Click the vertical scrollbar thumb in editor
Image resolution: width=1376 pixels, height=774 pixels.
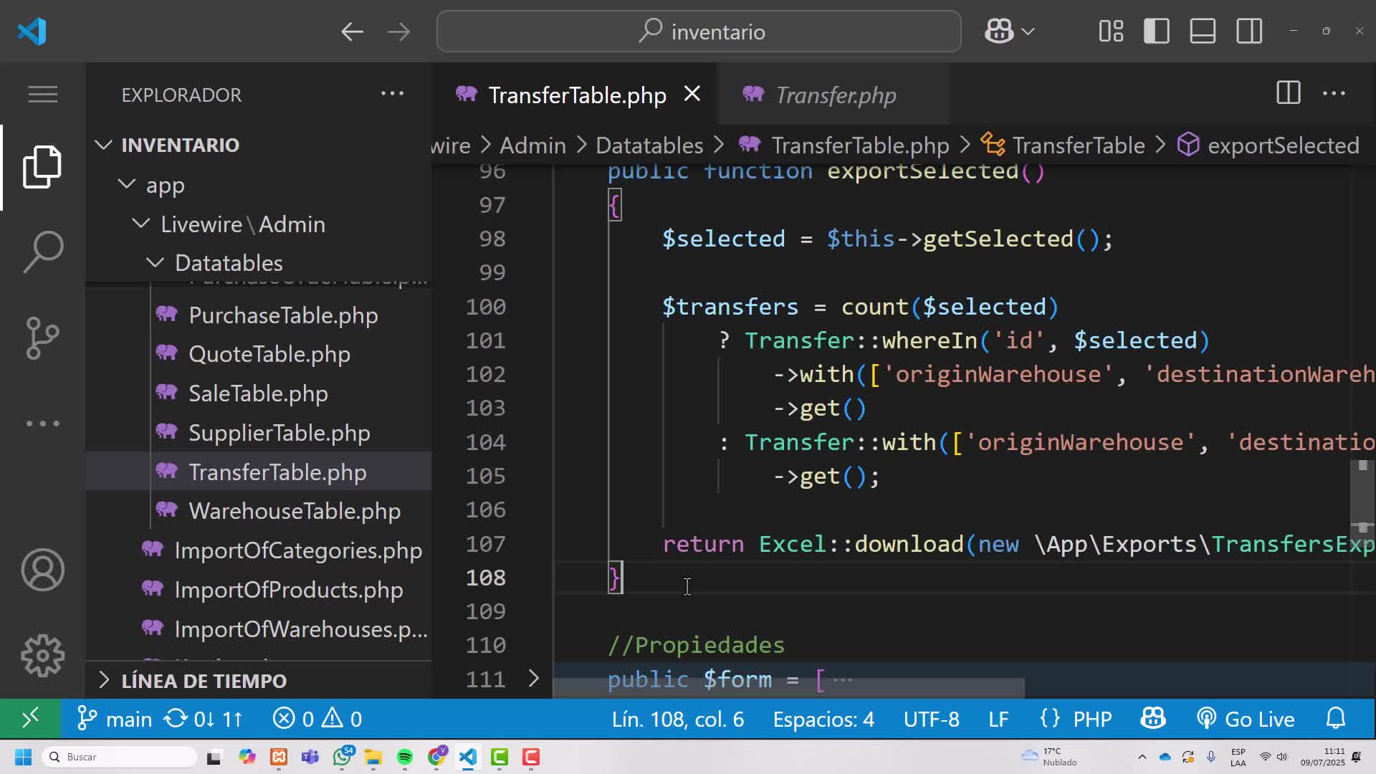pyautogui.click(x=1362, y=495)
